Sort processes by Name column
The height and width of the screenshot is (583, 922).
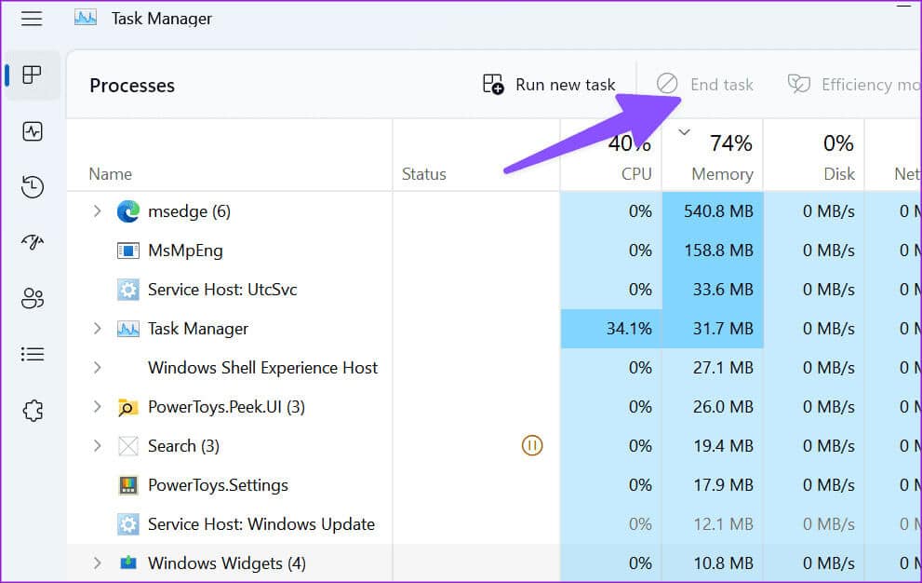(x=111, y=174)
